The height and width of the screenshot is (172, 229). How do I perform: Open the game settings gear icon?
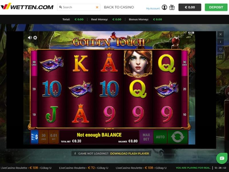35,38
